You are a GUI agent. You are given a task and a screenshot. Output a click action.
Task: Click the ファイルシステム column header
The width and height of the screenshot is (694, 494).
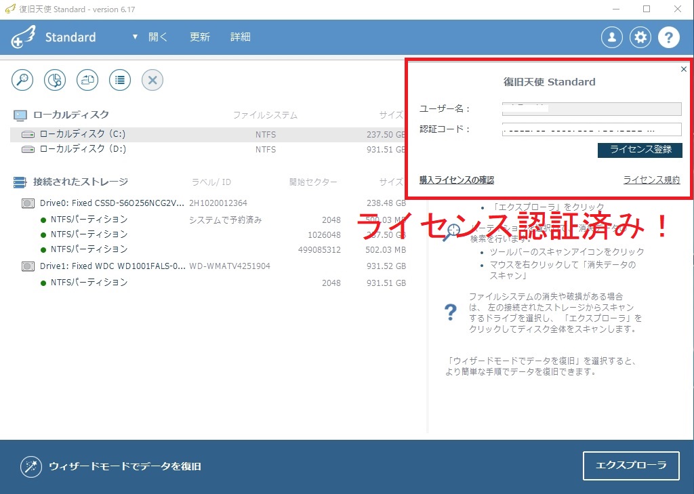(x=265, y=115)
